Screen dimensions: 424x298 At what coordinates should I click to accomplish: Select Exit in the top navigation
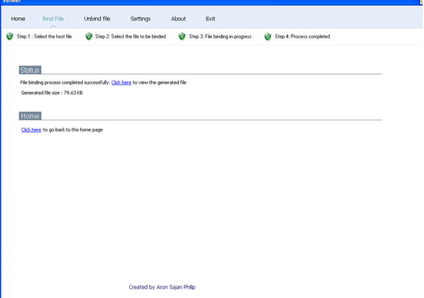[210, 19]
